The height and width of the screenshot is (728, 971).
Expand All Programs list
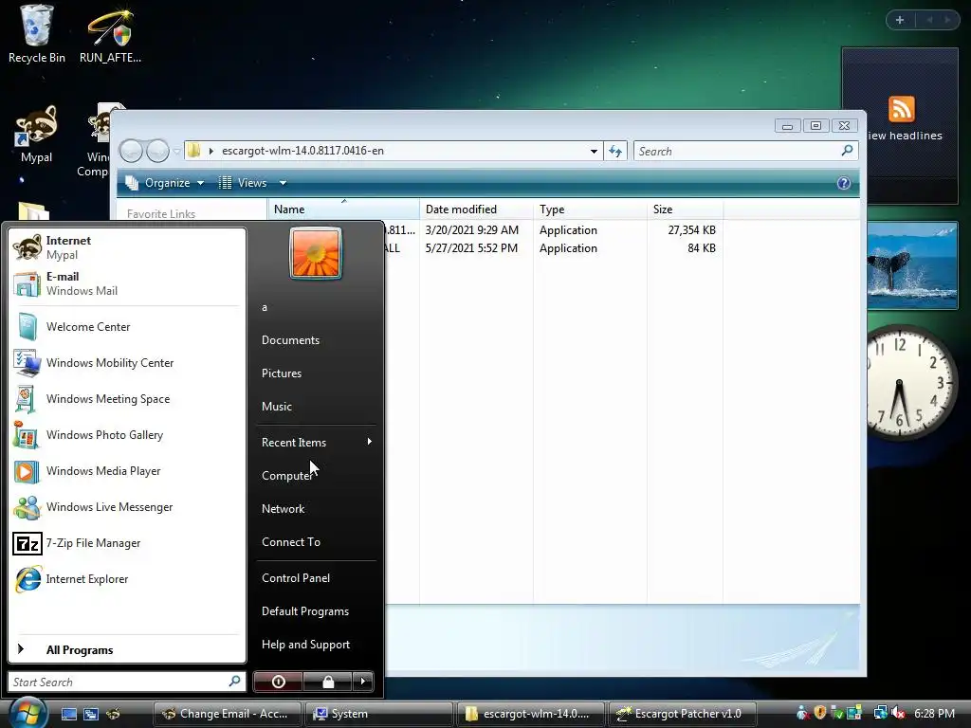pyautogui.click(x=127, y=650)
